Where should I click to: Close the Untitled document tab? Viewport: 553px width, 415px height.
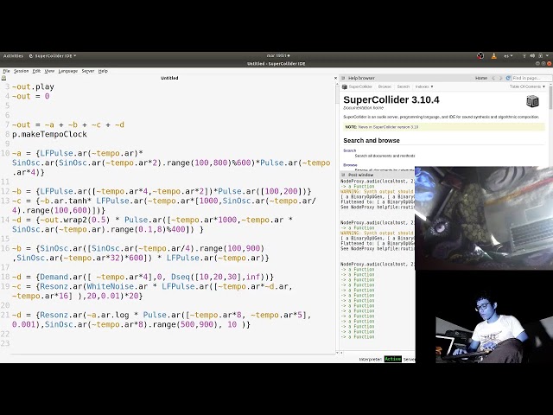click(x=335, y=78)
